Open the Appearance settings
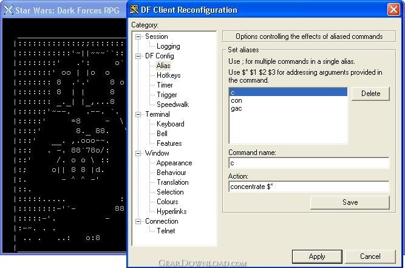 click(174, 163)
